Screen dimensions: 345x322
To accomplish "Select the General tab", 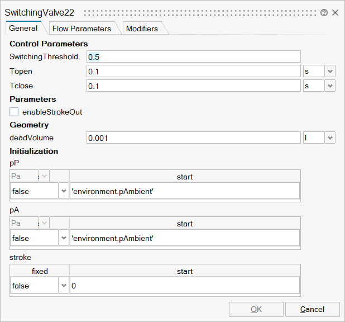I will point(23,28).
